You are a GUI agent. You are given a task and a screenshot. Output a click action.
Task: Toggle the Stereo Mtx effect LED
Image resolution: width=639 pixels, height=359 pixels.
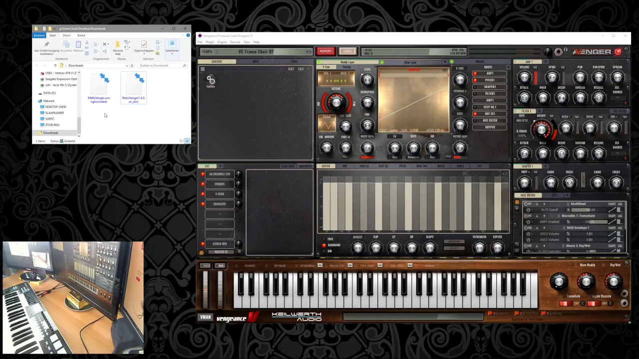pyautogui.click(x=203, y=244)
